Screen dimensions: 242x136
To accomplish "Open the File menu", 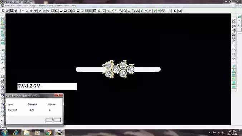I will tap(7, 6).
